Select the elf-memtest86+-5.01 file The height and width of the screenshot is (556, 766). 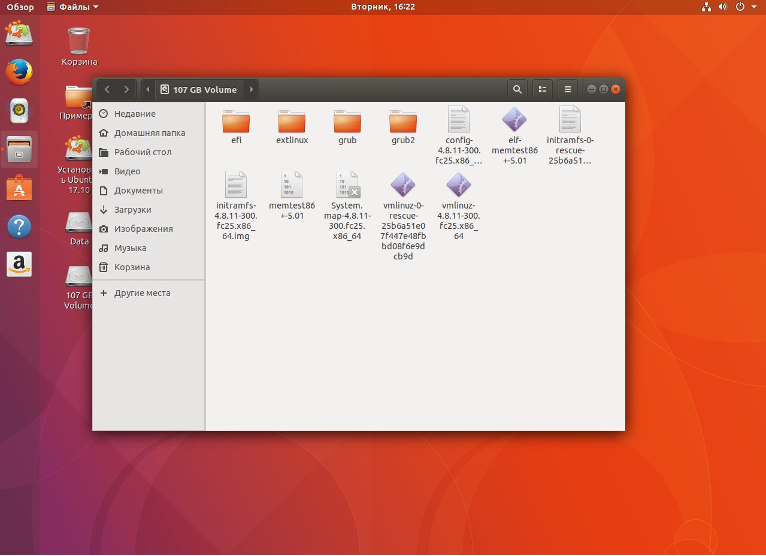pyautogui.click(x=514, y=120)
